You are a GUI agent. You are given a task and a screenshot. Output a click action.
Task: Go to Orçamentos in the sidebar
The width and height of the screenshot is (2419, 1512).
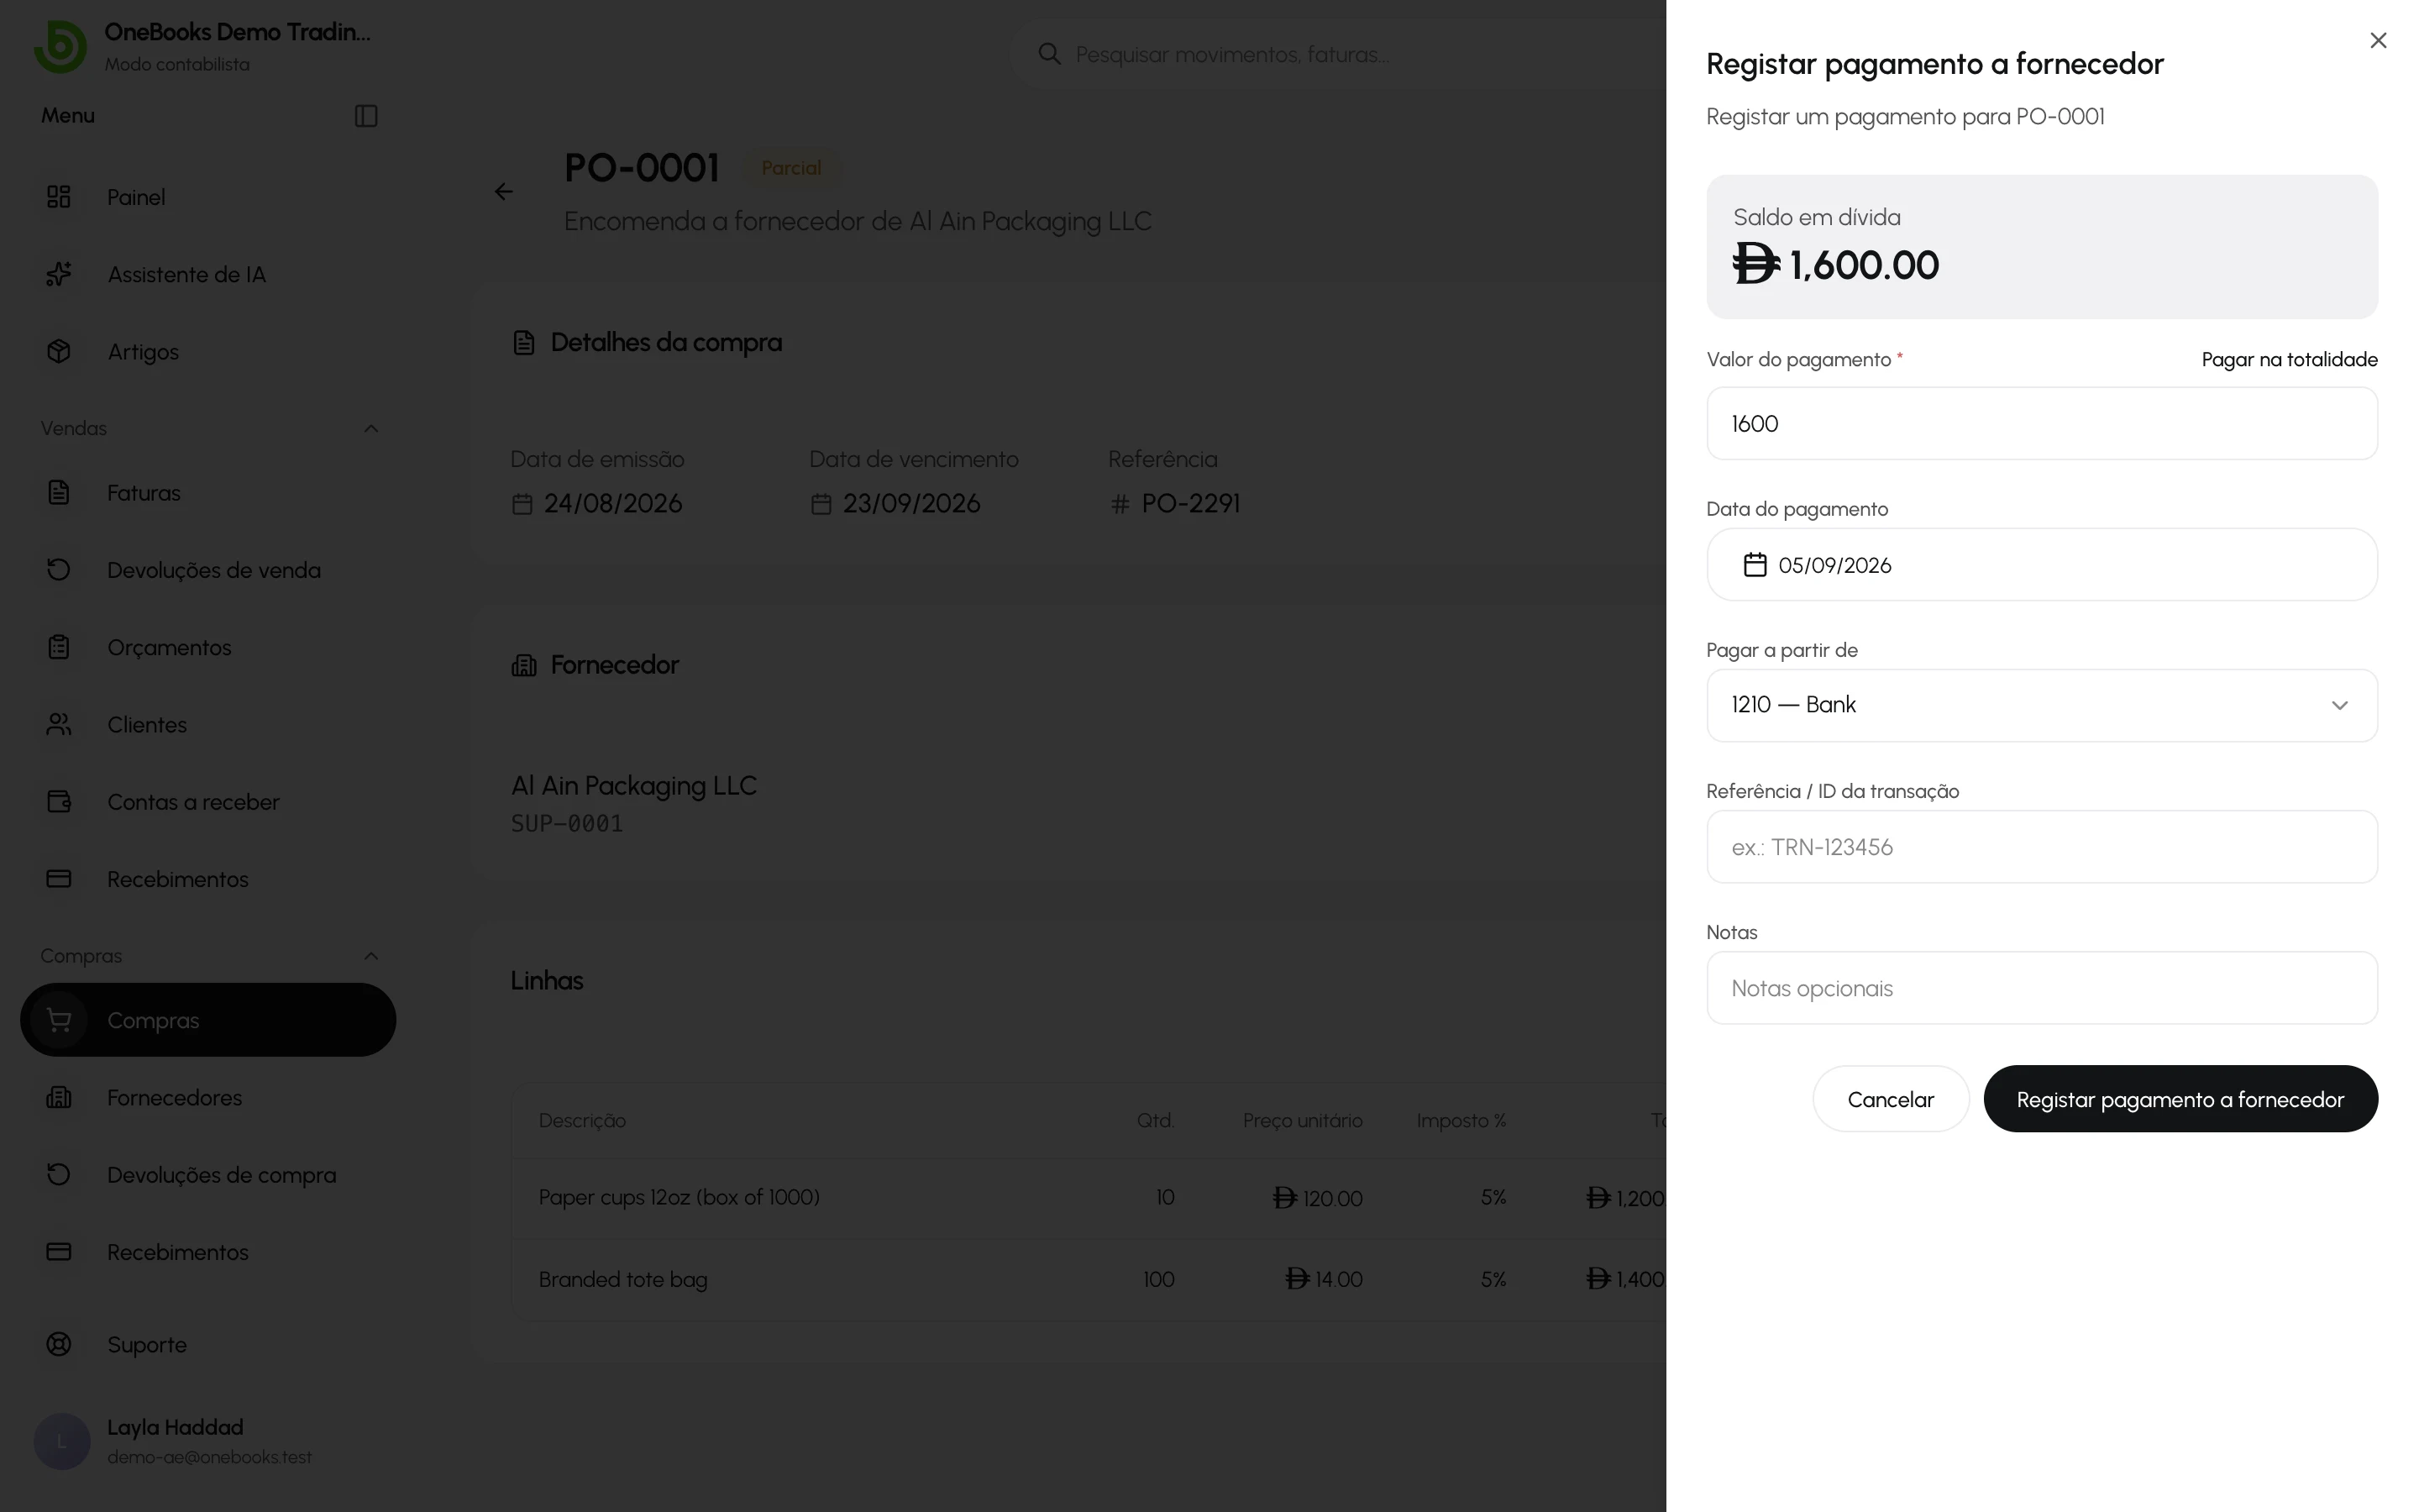pos(208,647)
